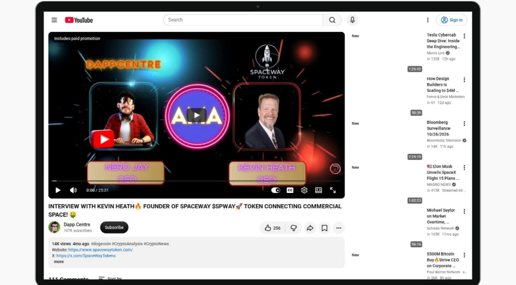Open 'Tesla Cybercab Deep Dive' recommended video
This screenshot has height=285, width=516.
(x=443, y=41)
